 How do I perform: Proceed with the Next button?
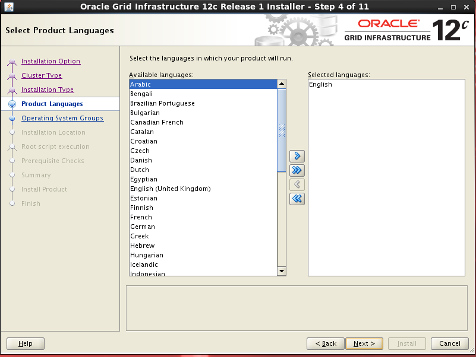(364, 344)
